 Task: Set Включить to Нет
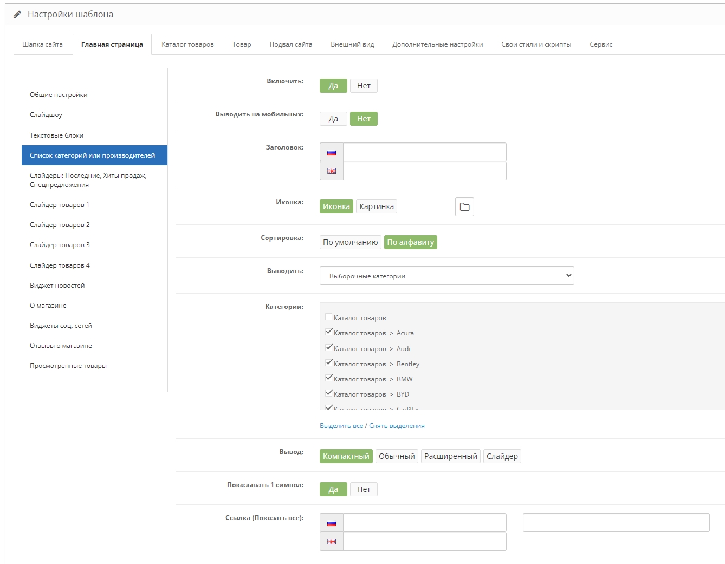[x=364, y=86]
